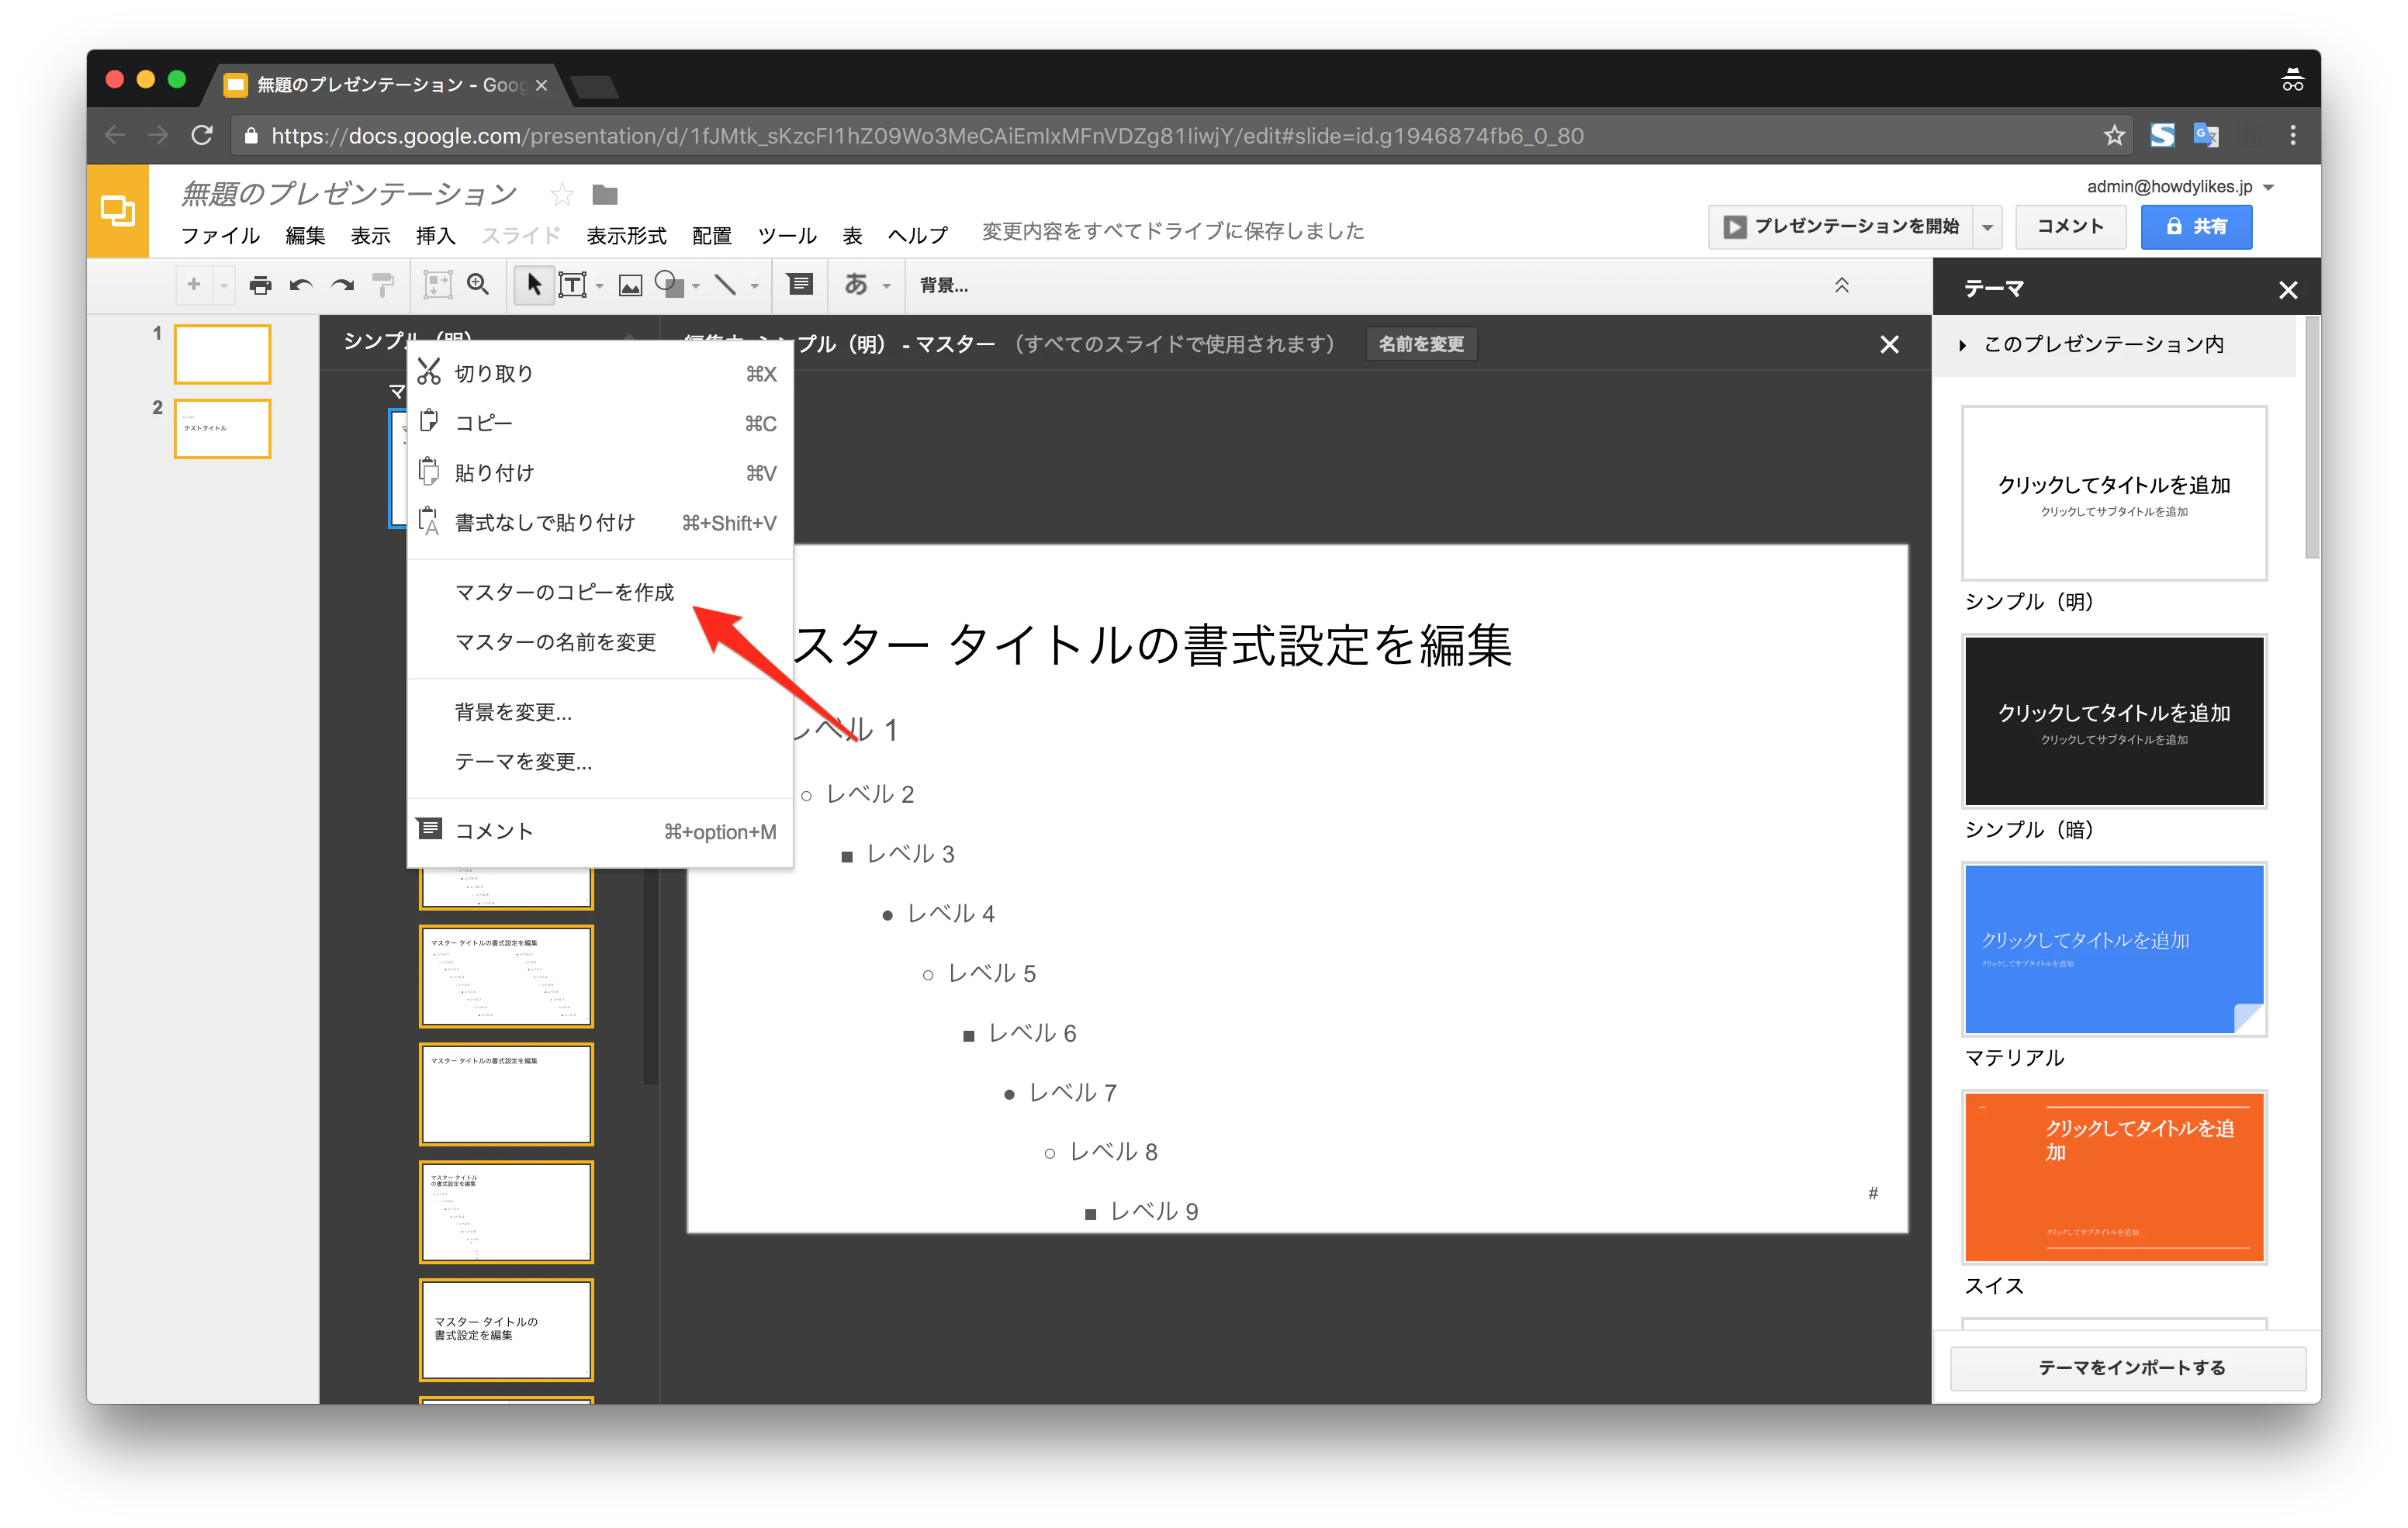Click the 背景... toolbar button
Image resolution: width=2408 pixels, height=1528 pixels.
point(944,285)
